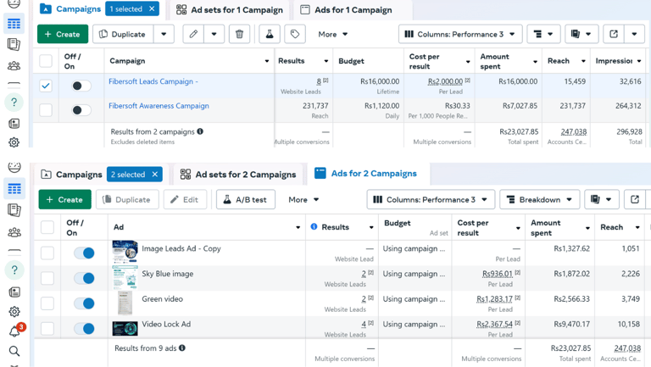Click the top green Create button
Image resolution: width=651 pixels, height=367 pixels.
pos(63,34)
